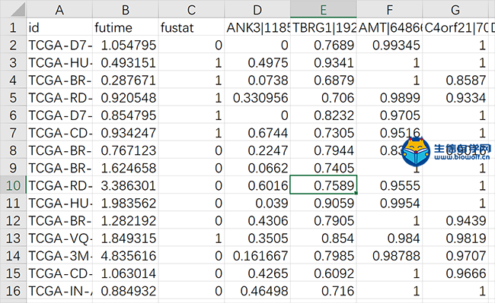
Task: Click the 'futime' header cell
Action: point(126,27)
